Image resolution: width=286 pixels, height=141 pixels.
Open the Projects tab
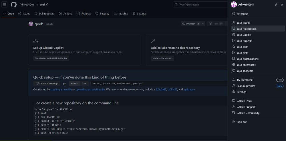[84, 14]
